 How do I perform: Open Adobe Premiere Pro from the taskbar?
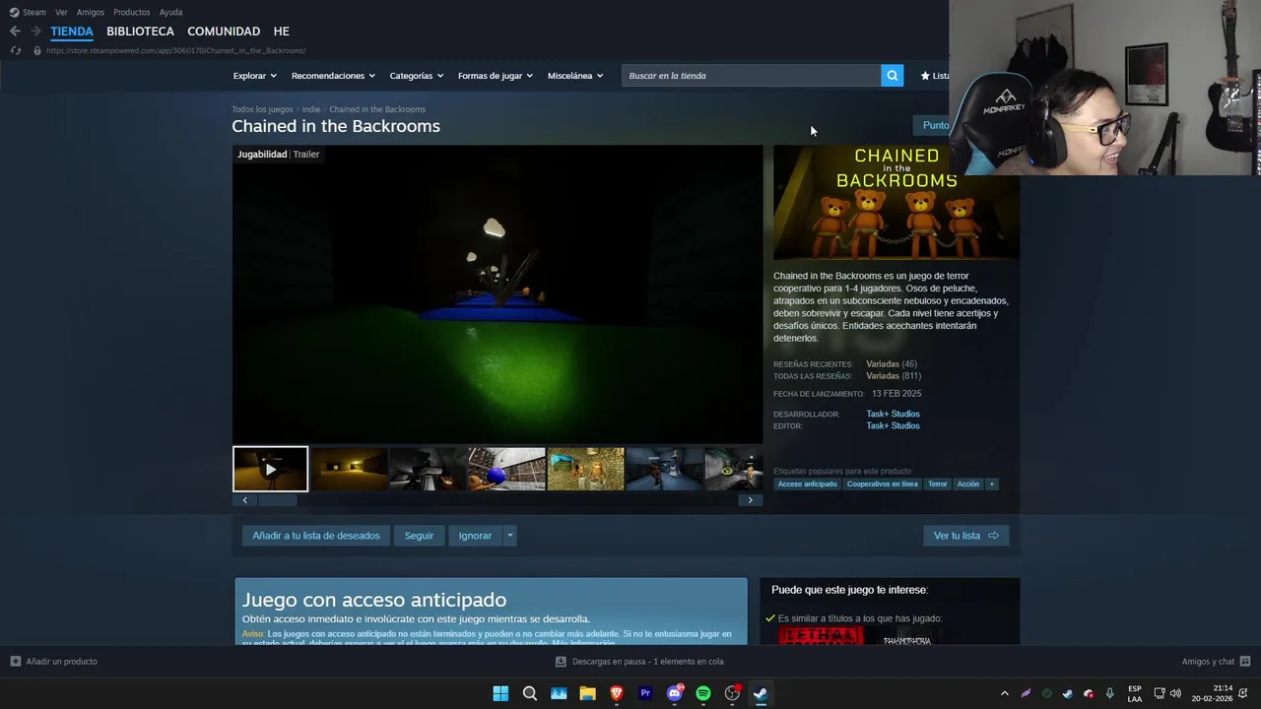point(645,693)
